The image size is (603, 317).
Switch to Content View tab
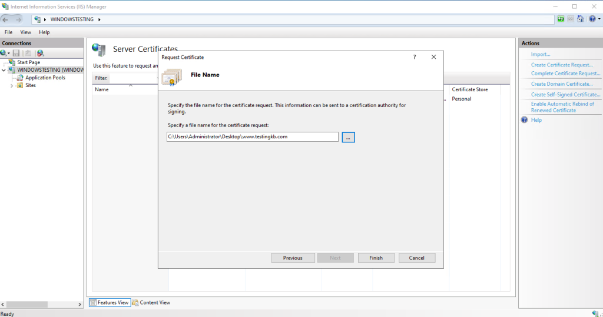[151, 302]
